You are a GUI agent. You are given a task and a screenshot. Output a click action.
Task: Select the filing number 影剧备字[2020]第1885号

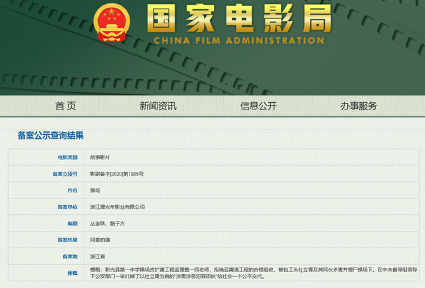pos(117,174)
